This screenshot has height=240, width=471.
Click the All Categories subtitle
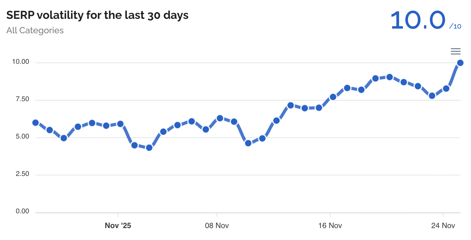point(35,30)
